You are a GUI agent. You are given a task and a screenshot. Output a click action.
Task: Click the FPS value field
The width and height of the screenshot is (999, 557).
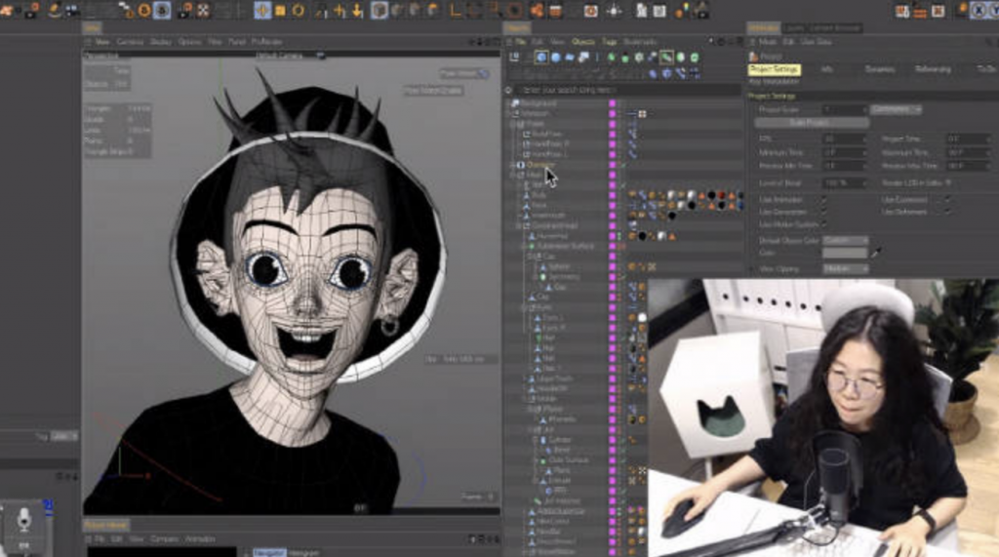[845, 139]
